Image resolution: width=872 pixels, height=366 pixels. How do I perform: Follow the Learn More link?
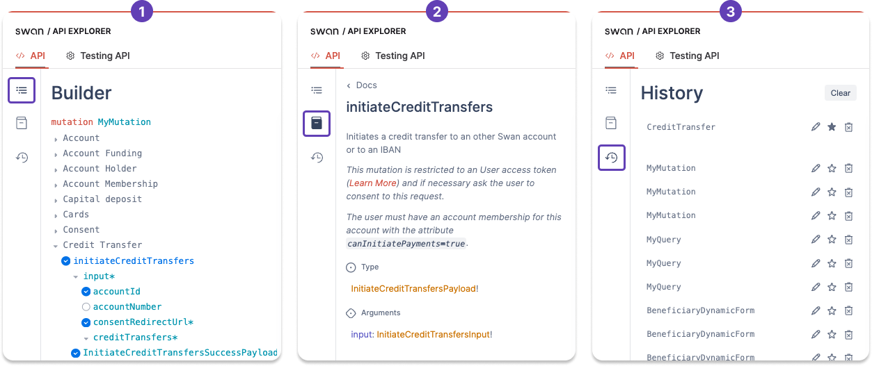click(x=372, y=183)
